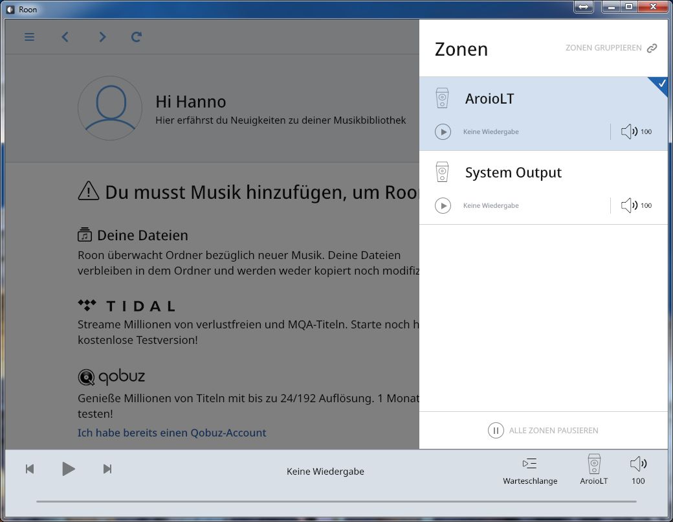
Task: Click ALLE ZONEN PAUSIEREN label
Action: pos(554,431)
